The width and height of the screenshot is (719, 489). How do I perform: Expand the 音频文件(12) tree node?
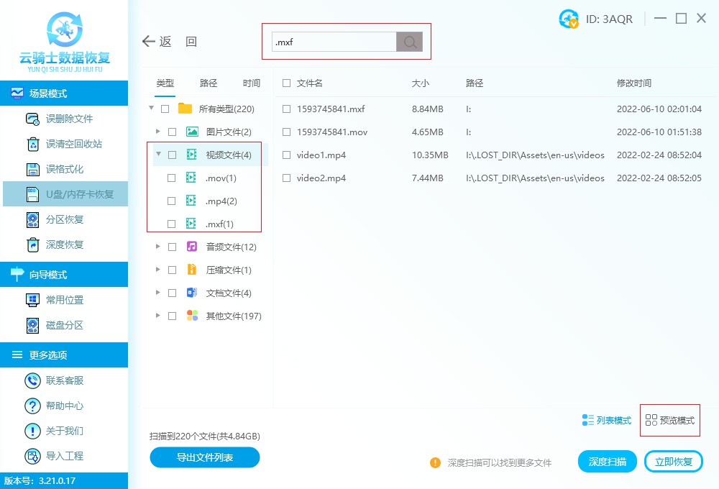(x=157, y=247)
